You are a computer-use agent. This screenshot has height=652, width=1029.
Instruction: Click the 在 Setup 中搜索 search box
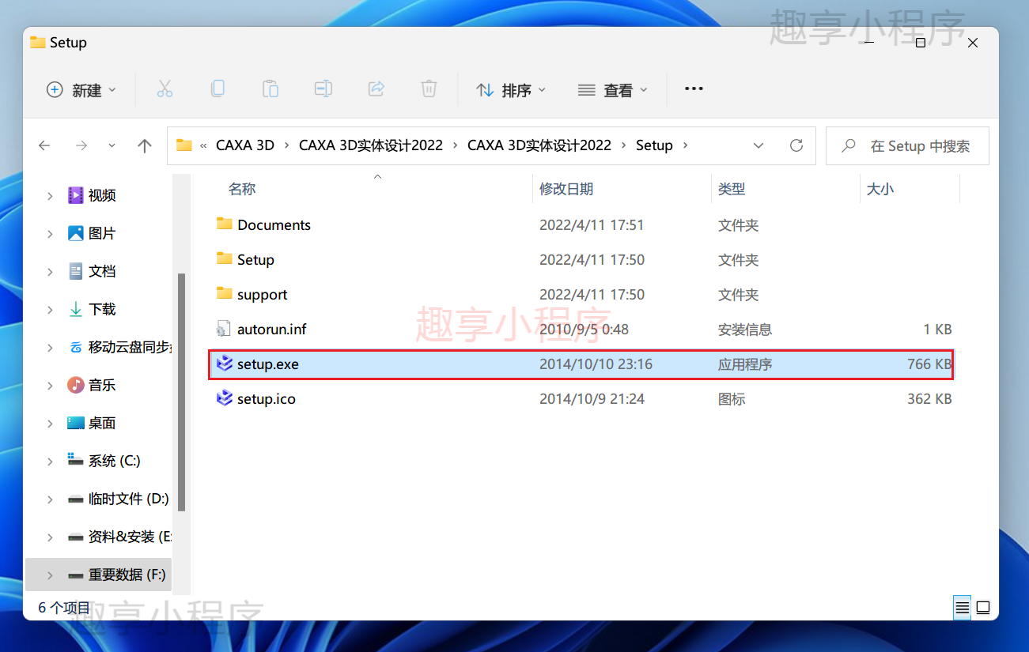tap(907, 145)
